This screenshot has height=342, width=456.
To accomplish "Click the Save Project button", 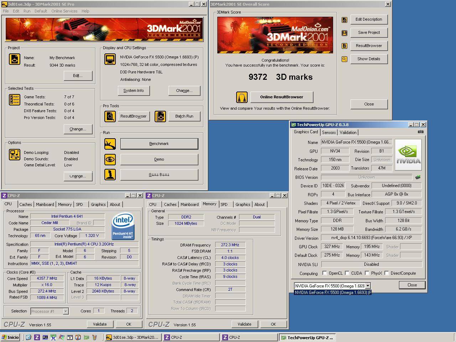I will (x=369, y=32).
